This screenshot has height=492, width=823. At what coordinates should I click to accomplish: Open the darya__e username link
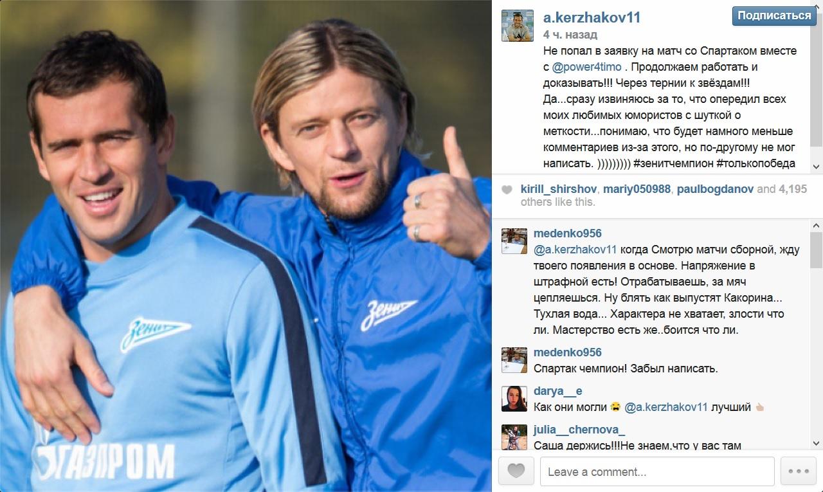pyautogui.click(x=558, y=391)
